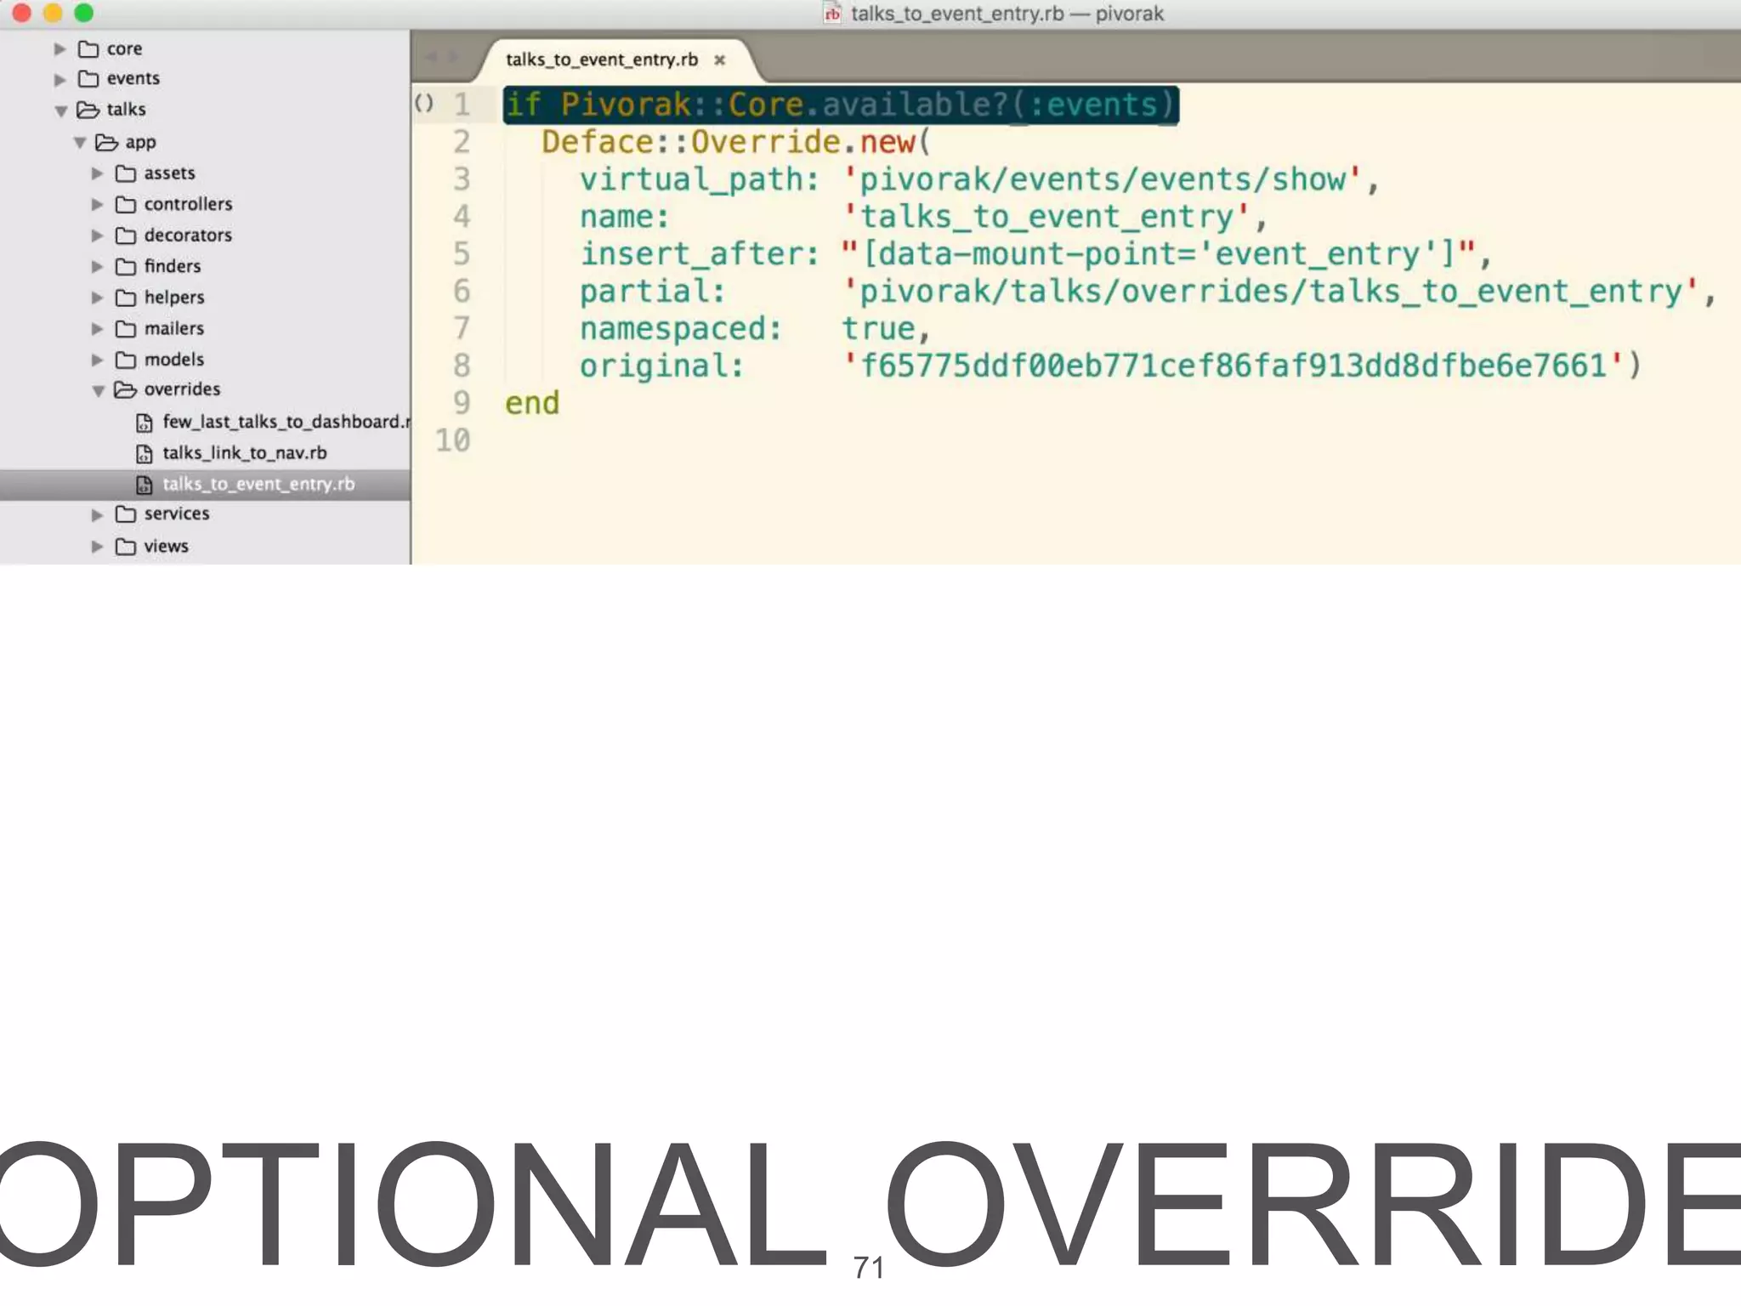
Task: Close the talks_to_event_entry.rb tab
Action: click(x=720, y=60)
